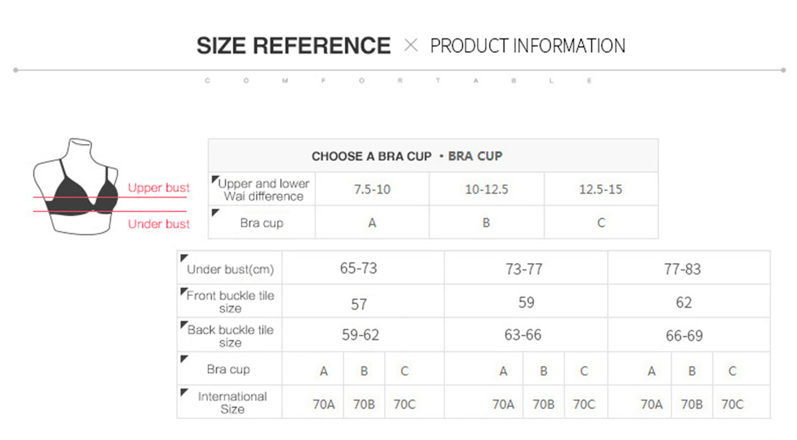797x440 pixels.
Task: Click the X symbol in the title
Action: coord(411,45)
